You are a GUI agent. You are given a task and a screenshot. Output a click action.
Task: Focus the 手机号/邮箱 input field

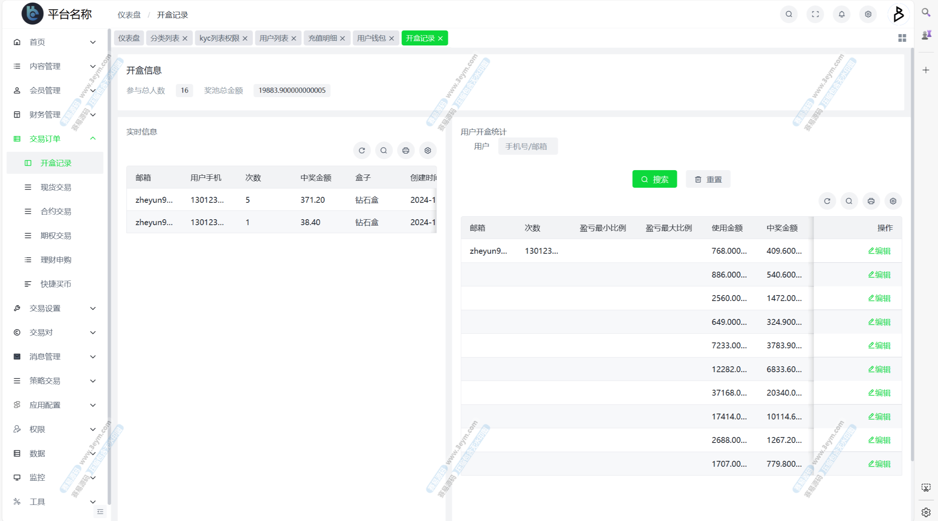click(528, 147)
